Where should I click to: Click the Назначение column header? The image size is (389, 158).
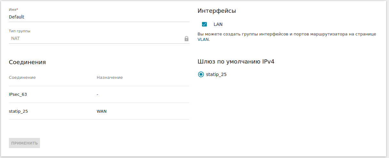110,78
